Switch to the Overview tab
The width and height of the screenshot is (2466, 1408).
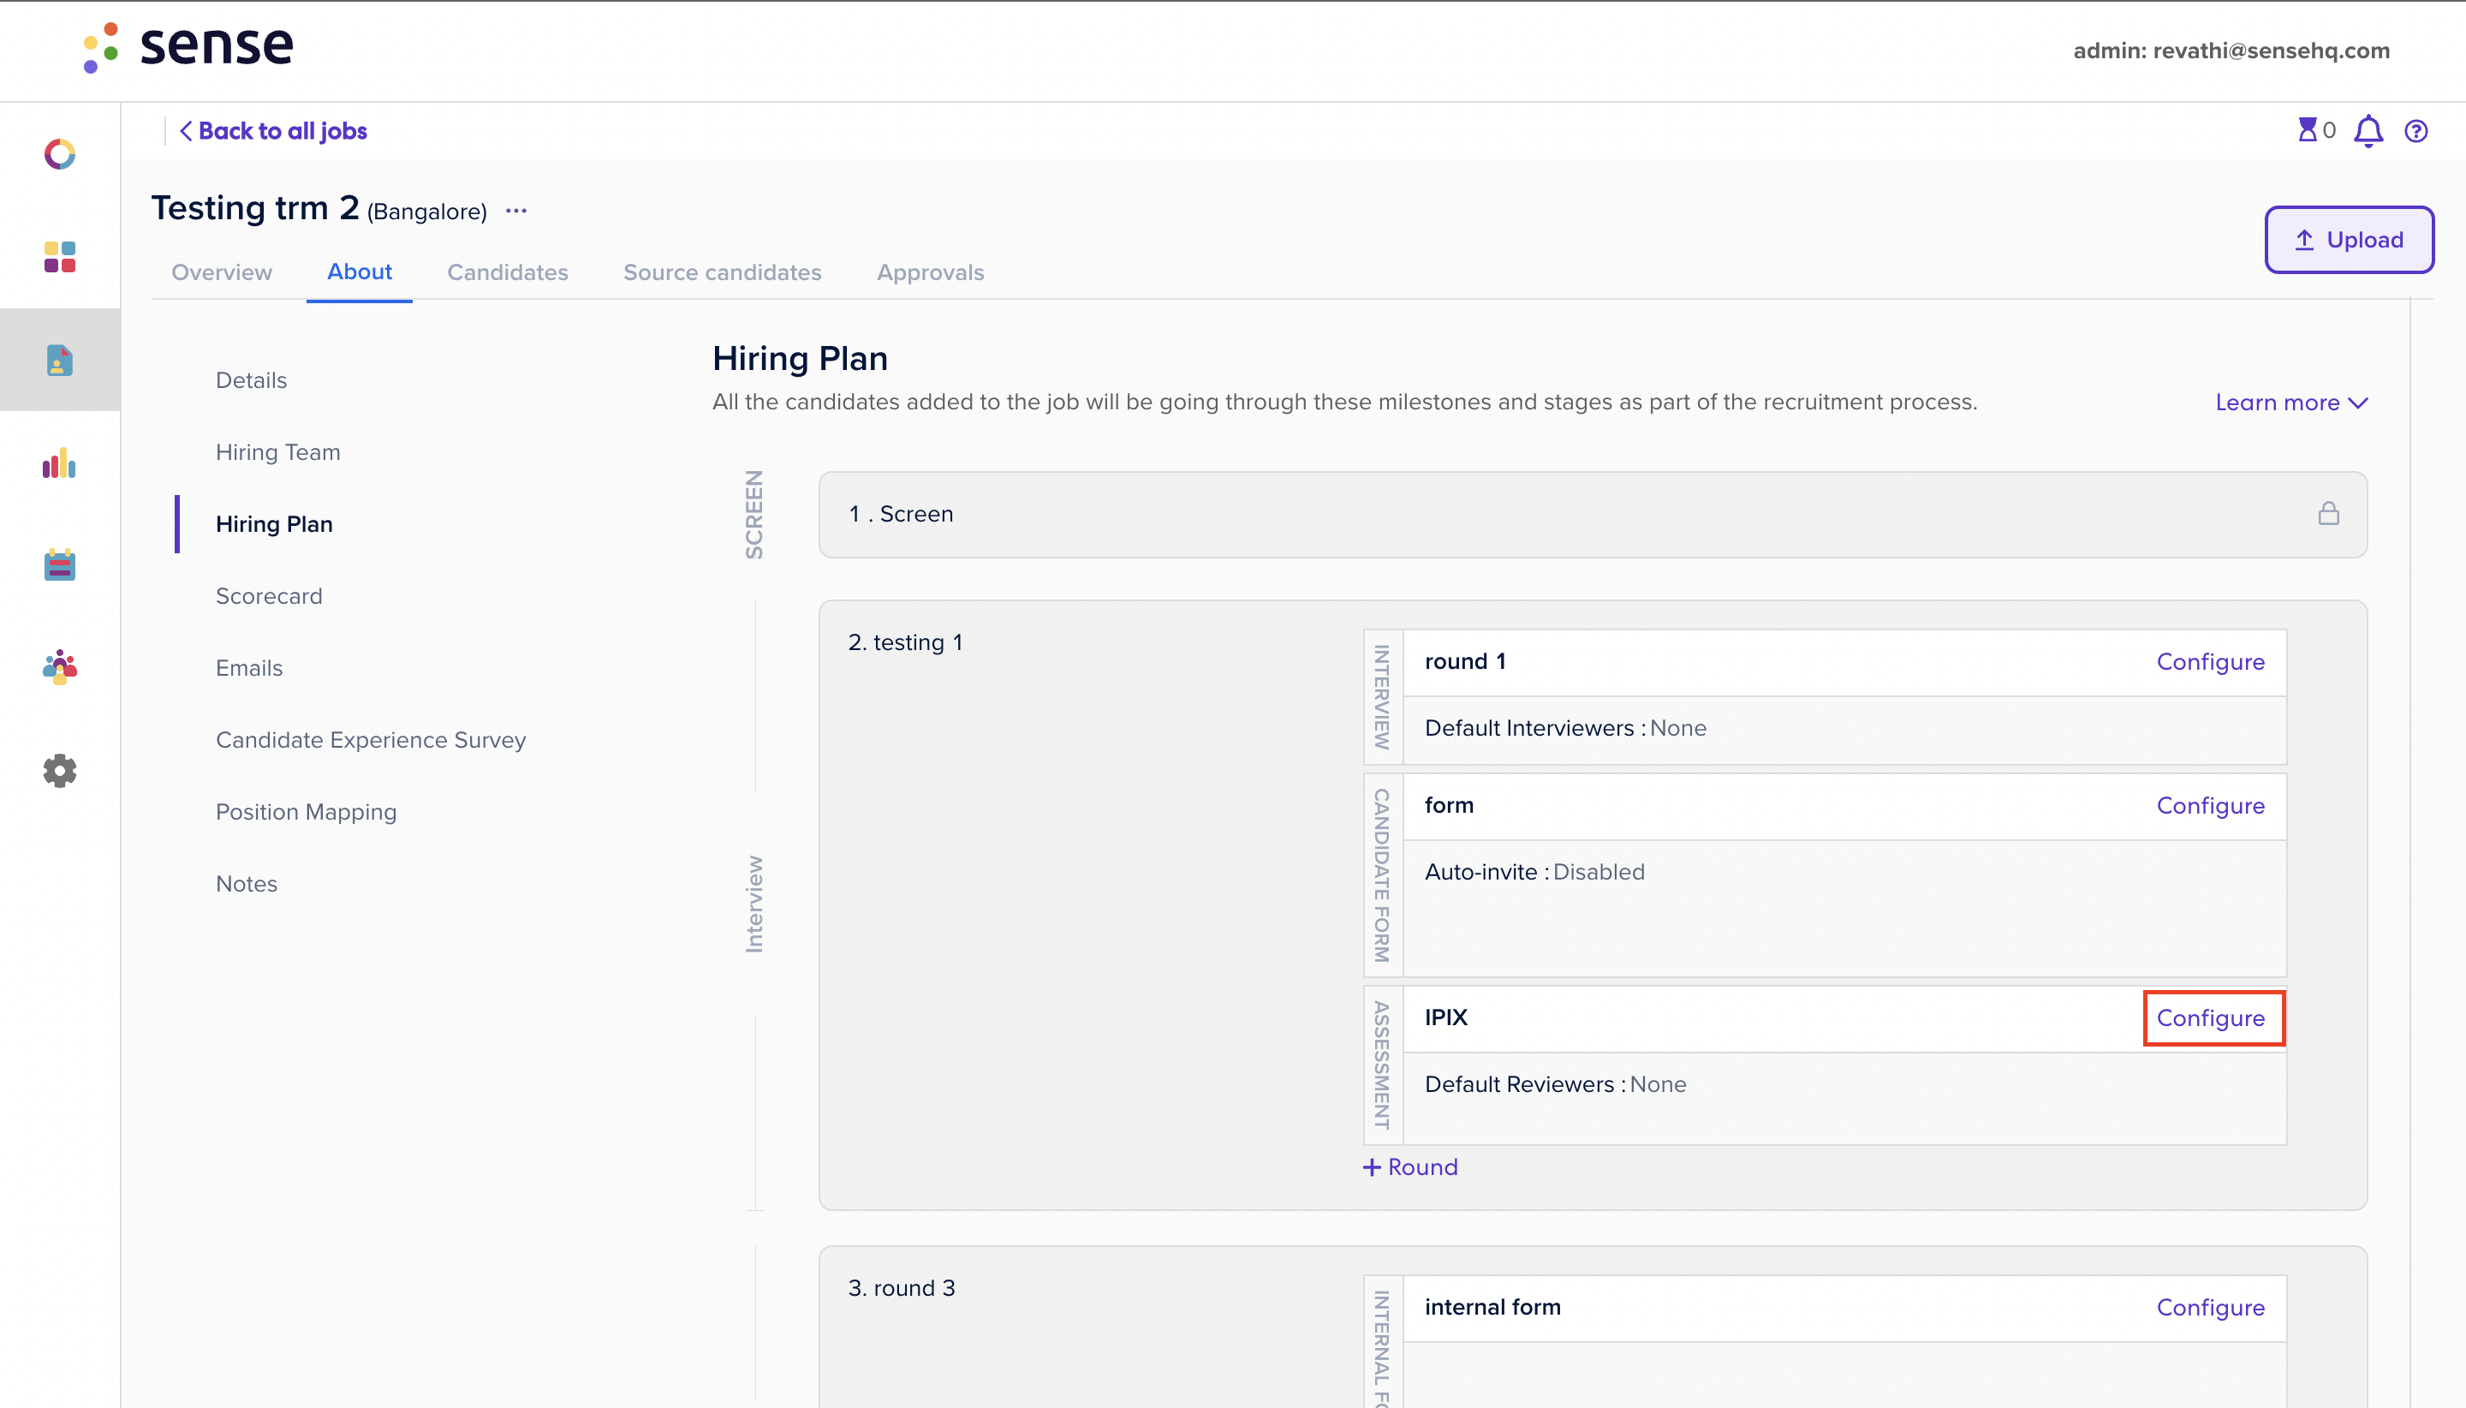coord(223,272)
